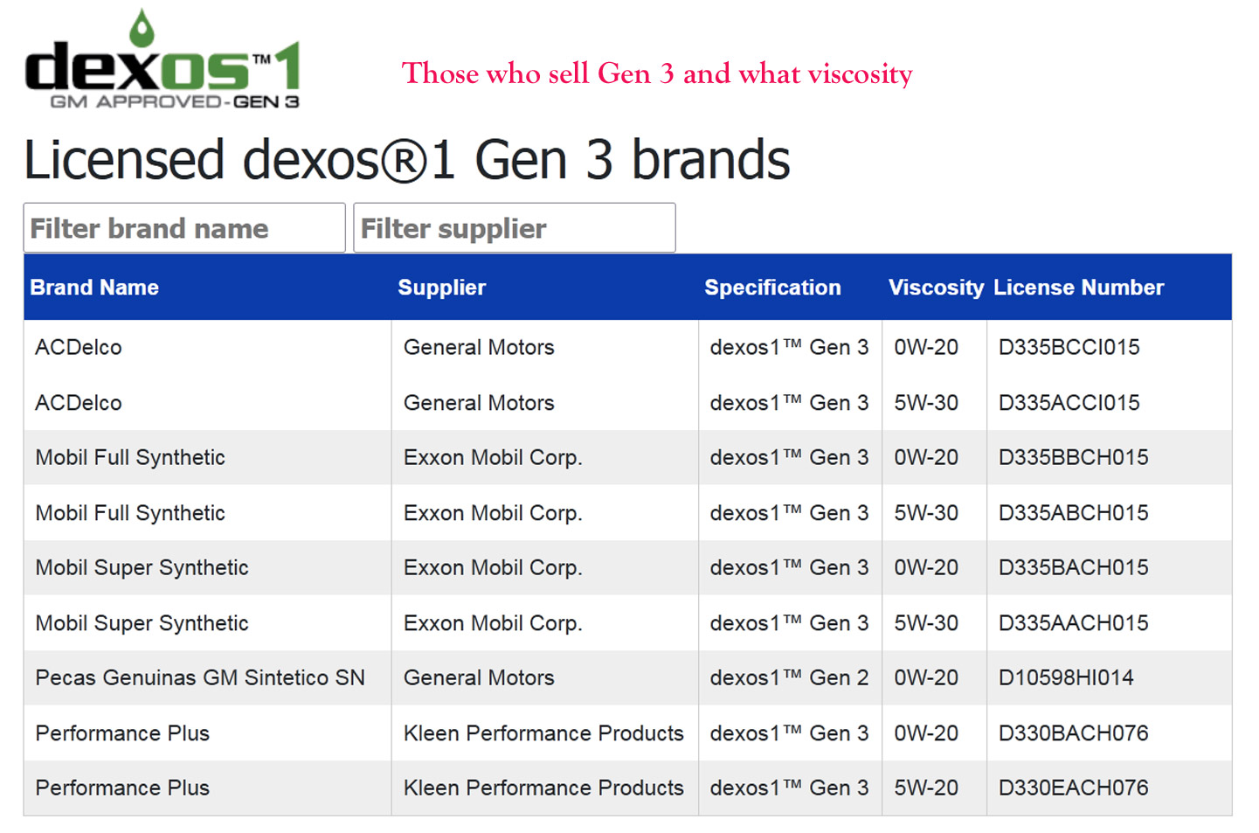Viewport: 1259px width, 833px height.
Task: Click the 5W-20 viscosity cell
Action: [926, 788]
